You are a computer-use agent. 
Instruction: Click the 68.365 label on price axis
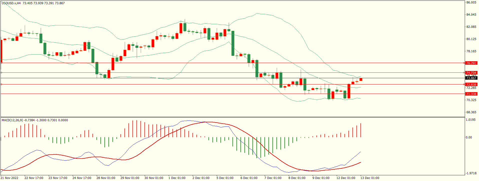tap(471, 112)
